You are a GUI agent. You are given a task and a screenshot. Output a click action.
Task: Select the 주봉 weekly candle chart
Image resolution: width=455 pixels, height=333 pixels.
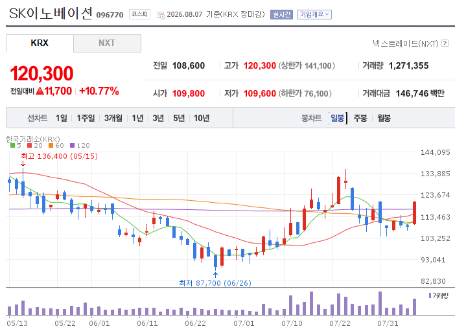[x=360, y=118]
